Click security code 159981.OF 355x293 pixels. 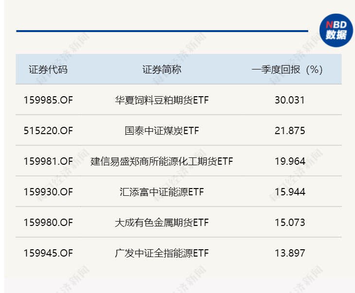48,161
